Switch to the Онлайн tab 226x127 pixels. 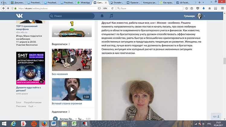[117, 3]
